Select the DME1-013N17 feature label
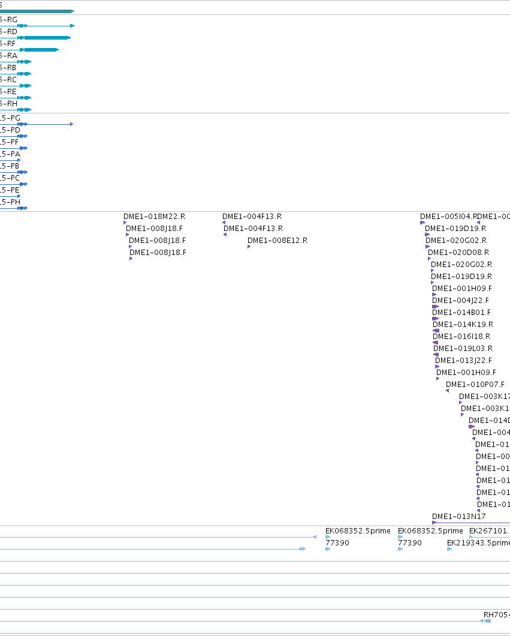This screenshot has width=510, height=636. [459, 517]
